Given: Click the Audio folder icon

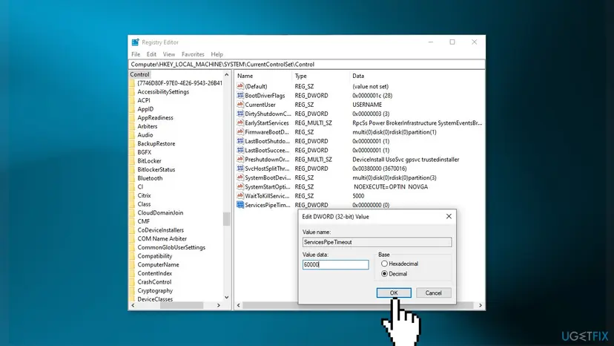Looking at the screenshot, I should [x=132, y=135].
